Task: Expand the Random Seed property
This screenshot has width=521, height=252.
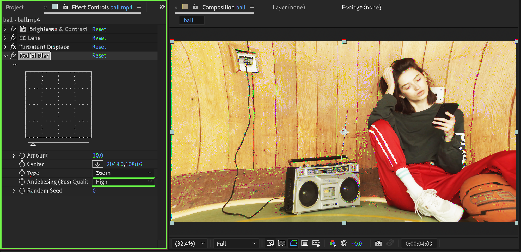Action: tap(14, 191)
